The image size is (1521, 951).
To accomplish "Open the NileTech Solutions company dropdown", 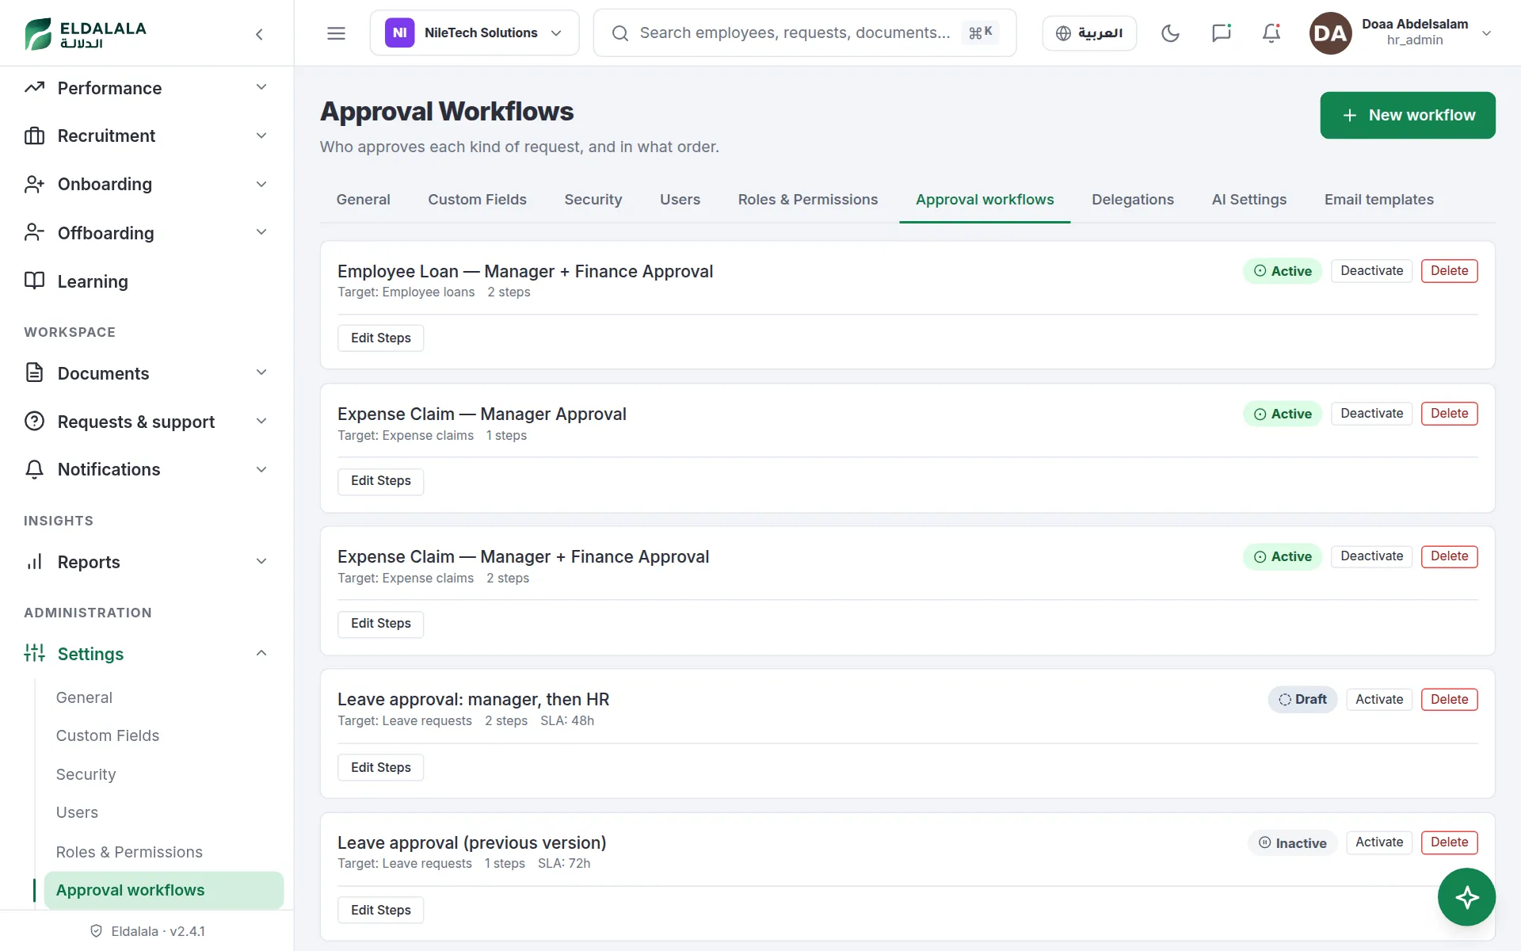I will pyautogui.click(x=474, y=33).
